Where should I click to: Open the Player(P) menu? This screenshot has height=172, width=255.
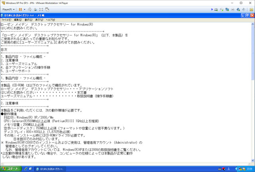pyautogui.click(x=8, y=10)
